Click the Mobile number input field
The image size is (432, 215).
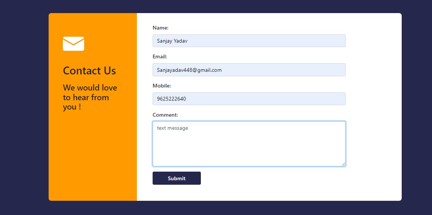point(249,99)
